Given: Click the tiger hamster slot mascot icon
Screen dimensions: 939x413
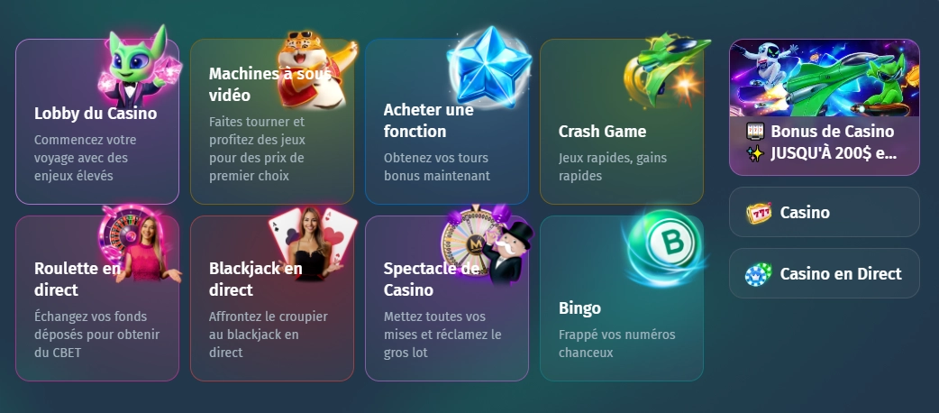Looking at the screenshot, I should (315, 68).
